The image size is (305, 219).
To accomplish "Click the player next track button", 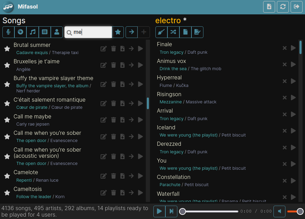I will pyautogui.click(x=171, y=211).
